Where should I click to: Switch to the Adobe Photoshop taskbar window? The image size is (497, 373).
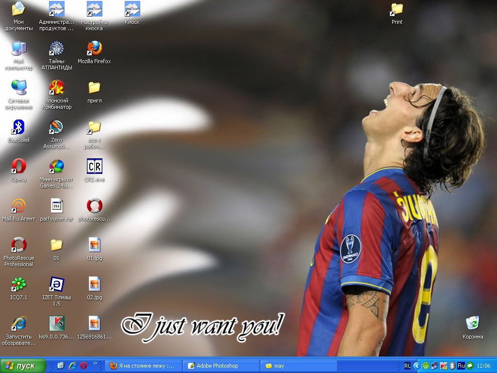(221, 366)
